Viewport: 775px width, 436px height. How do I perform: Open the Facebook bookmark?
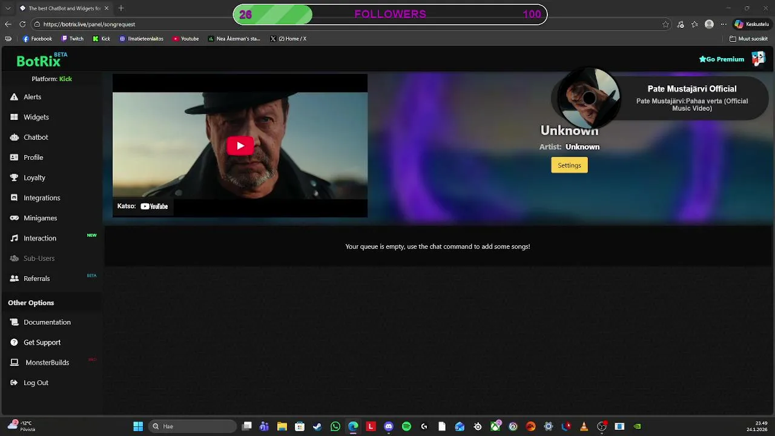tap(37, 39)
